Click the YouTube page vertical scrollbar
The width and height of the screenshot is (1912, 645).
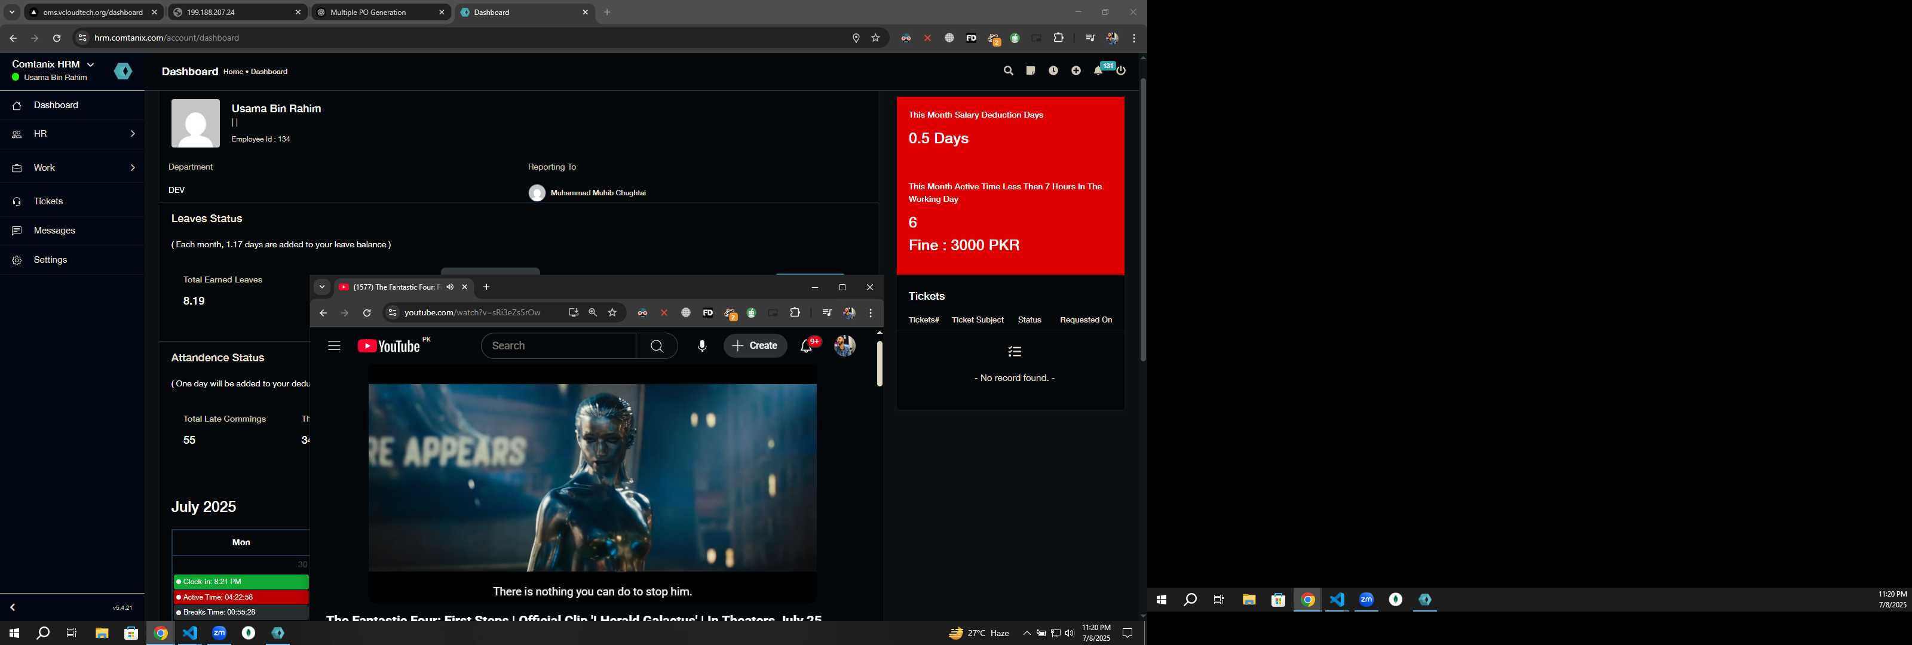(880, 364)
